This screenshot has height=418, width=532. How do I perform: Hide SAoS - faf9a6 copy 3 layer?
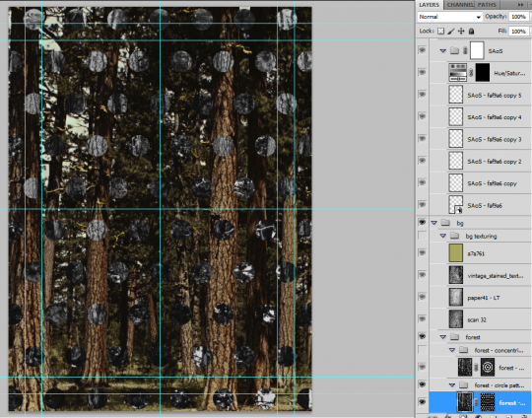(422, 139)
